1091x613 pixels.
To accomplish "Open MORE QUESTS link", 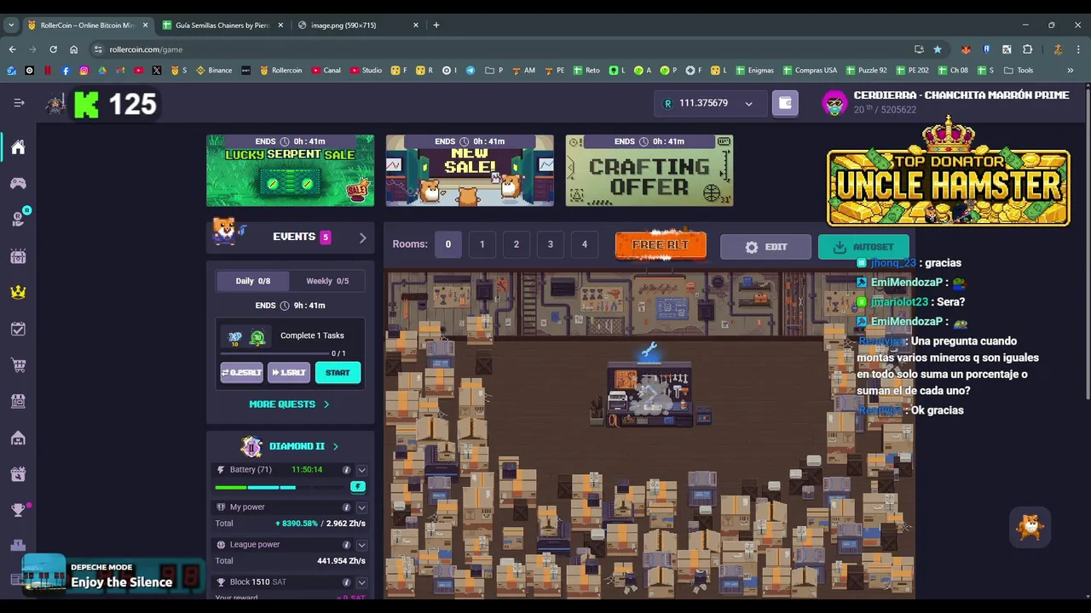I will [x=289, y=404].
